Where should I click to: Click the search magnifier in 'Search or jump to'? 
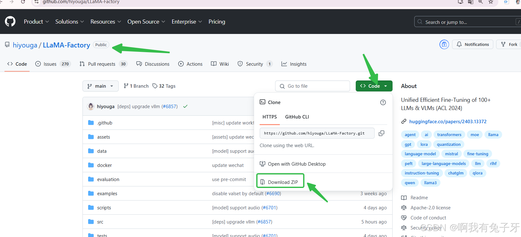click(x=420, y=22)
